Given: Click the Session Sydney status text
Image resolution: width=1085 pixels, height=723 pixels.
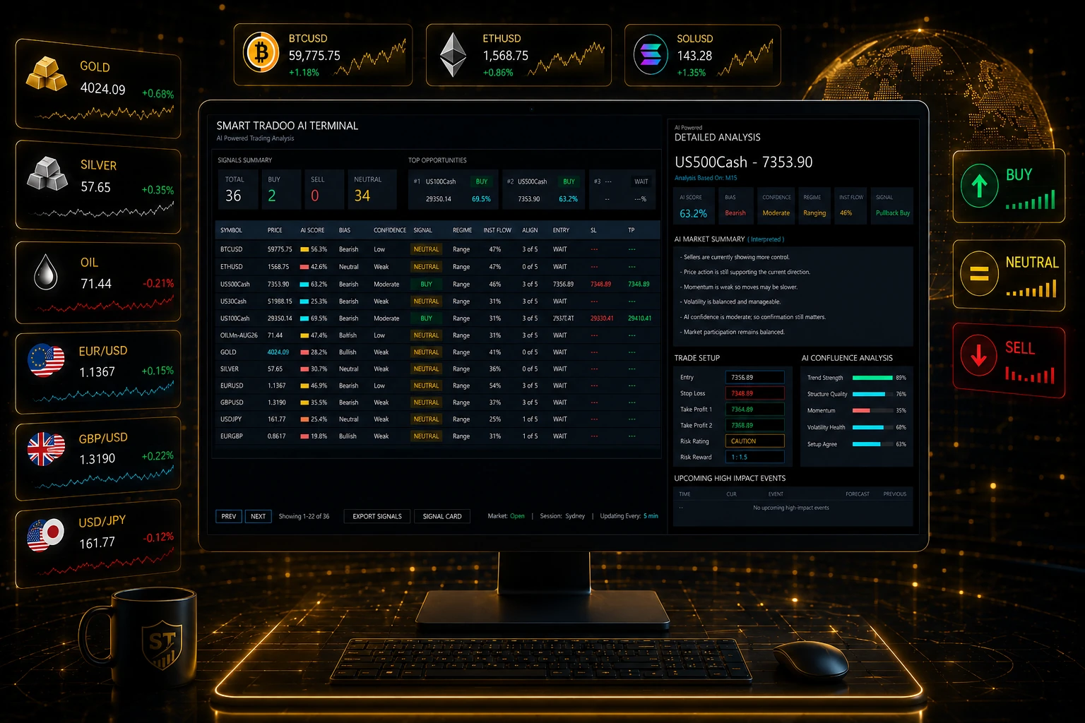Looking at the screenshot, I should click(562, 516).
